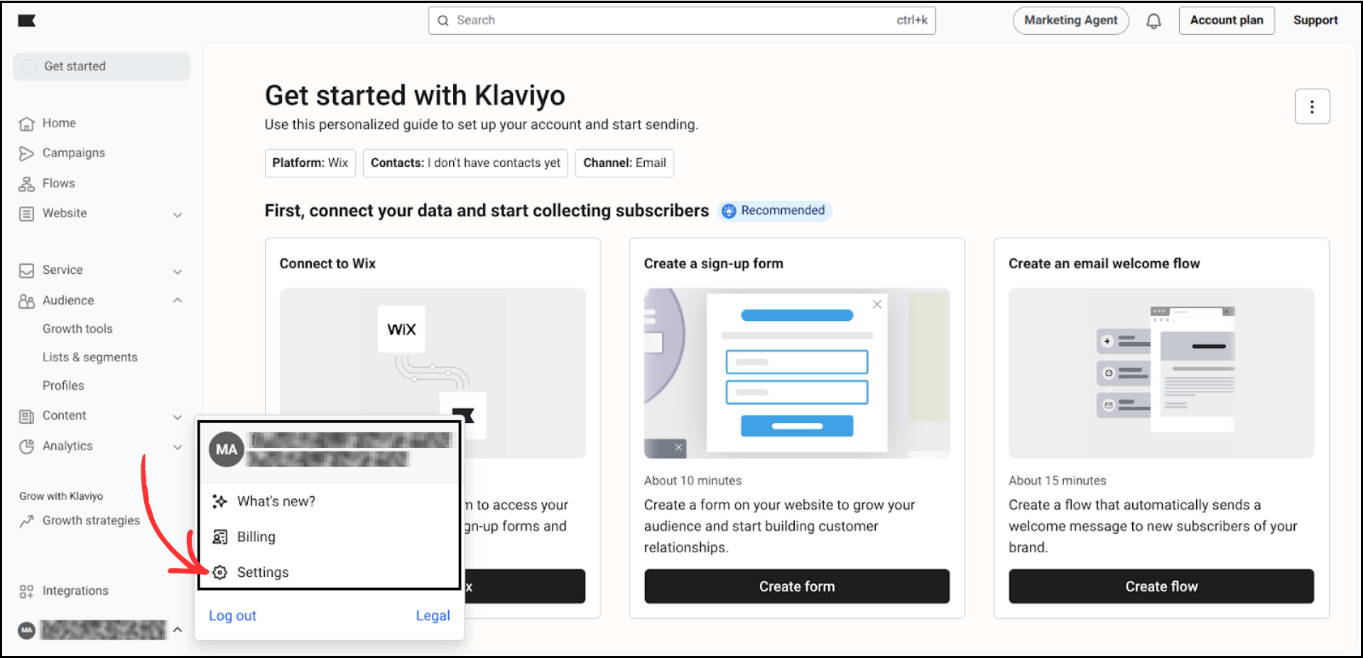The width and height of the screenshot is (1363, 658).
Task: Open the Service section icon
Action: coord(26,270)
